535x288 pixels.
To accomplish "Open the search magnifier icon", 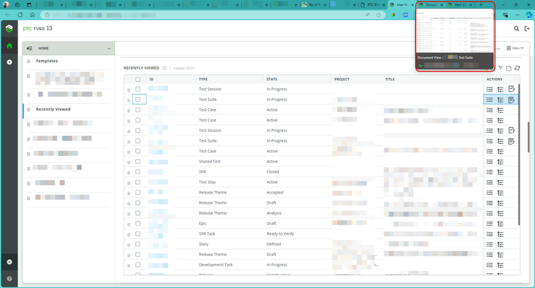I will (517, 28).
